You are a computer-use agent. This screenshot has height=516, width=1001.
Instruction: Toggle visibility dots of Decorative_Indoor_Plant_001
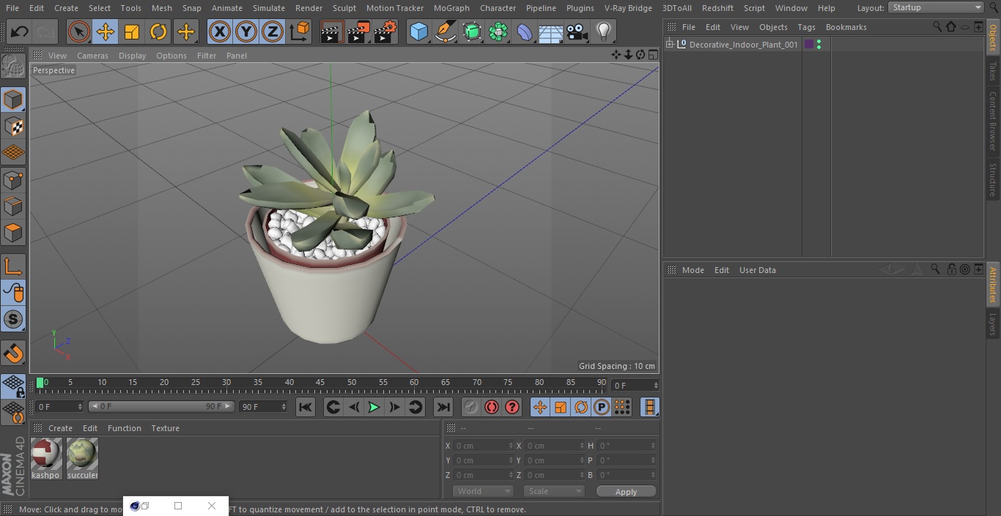[819, 45]
